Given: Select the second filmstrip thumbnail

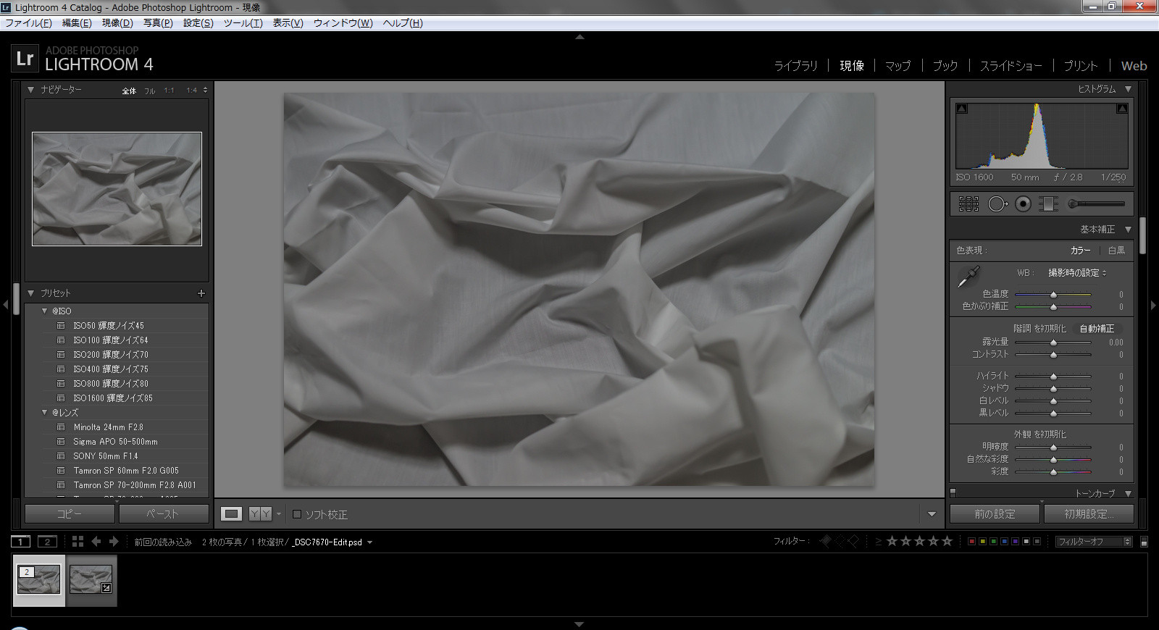Looking at the screenshot, I should pyautogui.click(x=91, y=580).
